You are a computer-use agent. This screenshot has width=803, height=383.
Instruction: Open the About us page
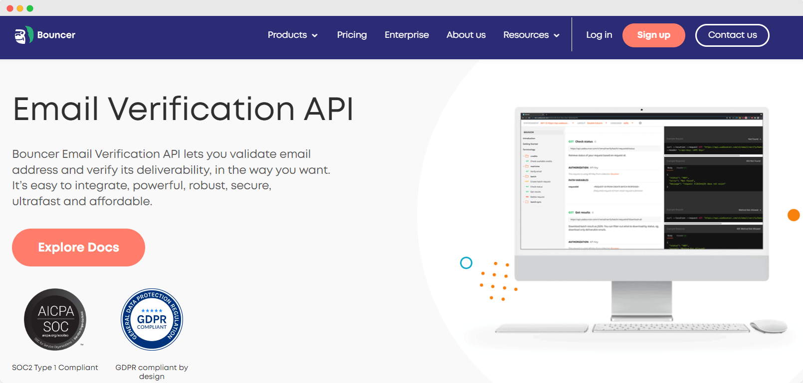pos(466,35)
